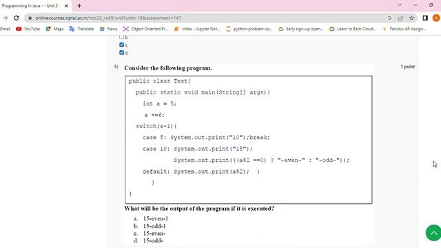Toggle the browser side panel

425,18
